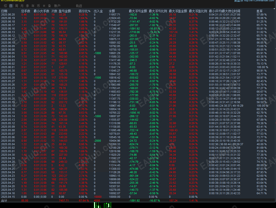
Task: Open the 币 currency tab
Action: point(38,6)
